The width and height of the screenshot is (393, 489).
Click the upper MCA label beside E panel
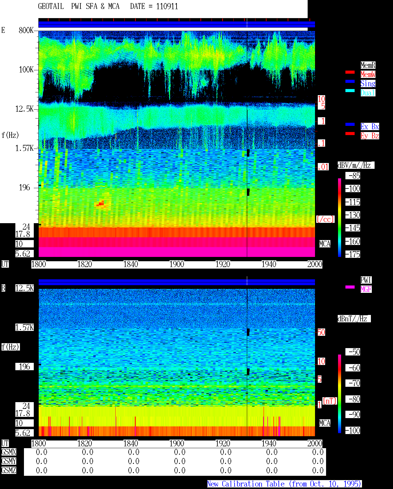(325, 244)
